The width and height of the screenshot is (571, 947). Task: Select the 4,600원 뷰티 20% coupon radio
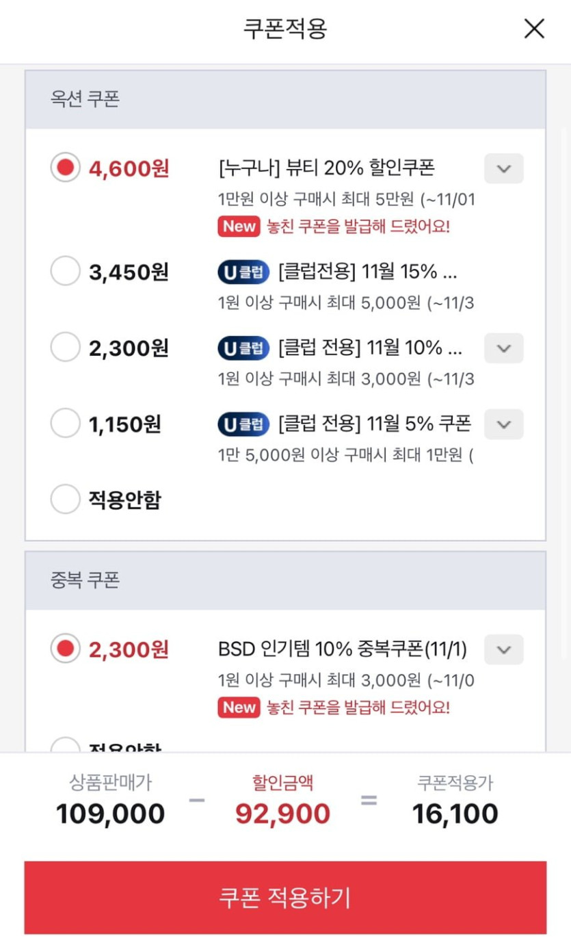tap(66, 168)
